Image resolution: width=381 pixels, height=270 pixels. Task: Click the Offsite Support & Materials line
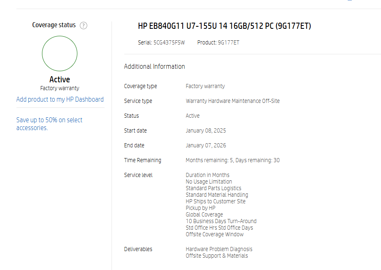click(x=217, y=256)
